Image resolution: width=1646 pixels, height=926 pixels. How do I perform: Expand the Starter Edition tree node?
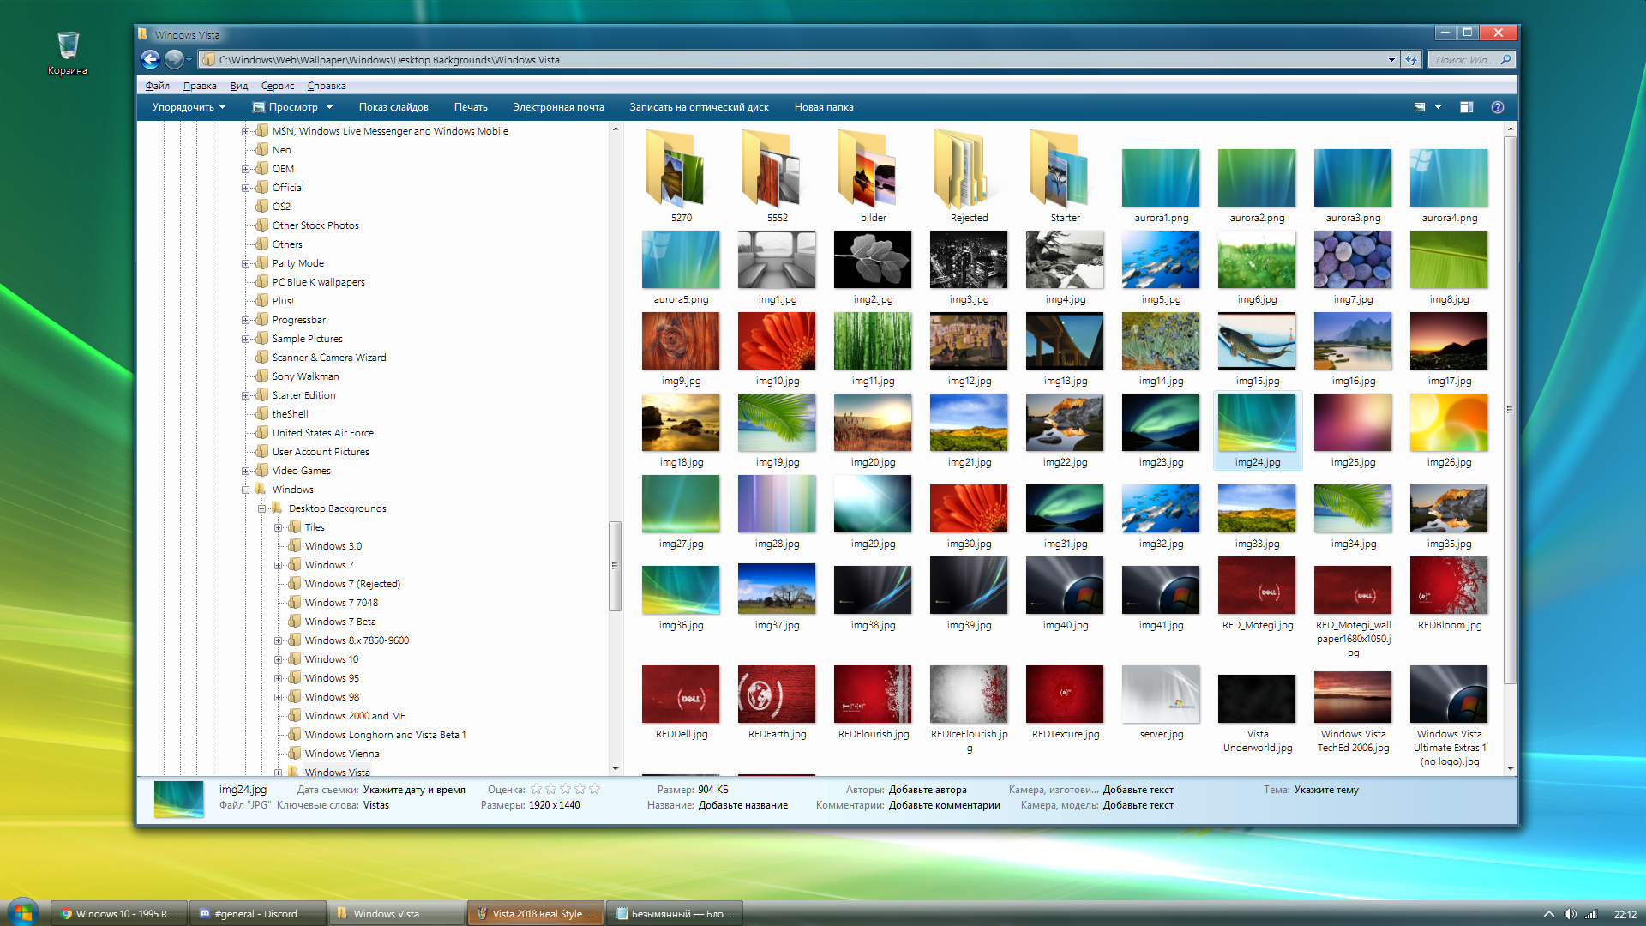246,395
